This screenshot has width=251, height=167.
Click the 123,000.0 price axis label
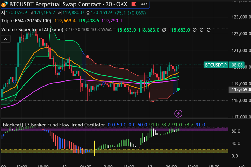click(241, 17)
